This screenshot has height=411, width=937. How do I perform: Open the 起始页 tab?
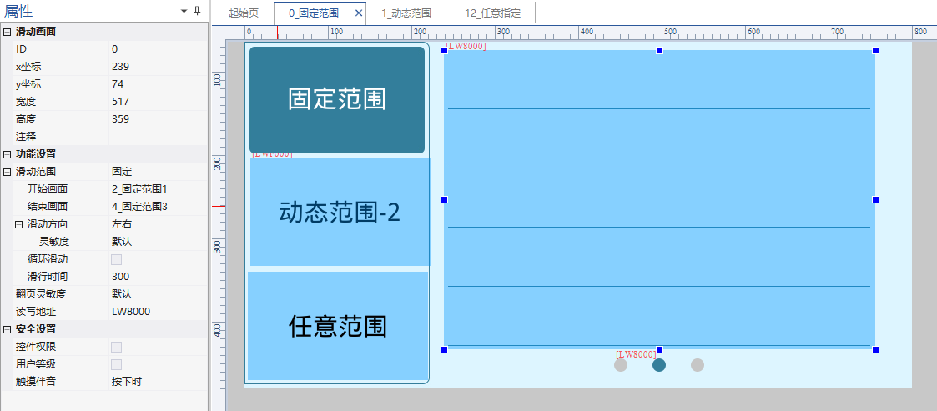point(243,13)
